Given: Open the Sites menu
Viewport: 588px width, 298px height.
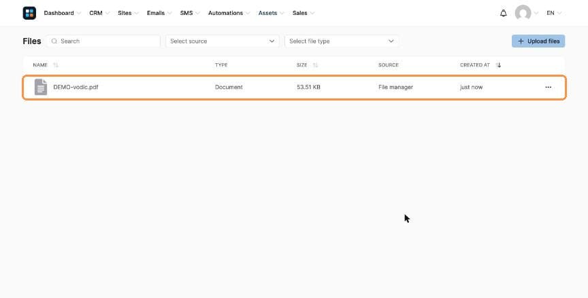Looking at the screenshot, I should tap(128, 13).
